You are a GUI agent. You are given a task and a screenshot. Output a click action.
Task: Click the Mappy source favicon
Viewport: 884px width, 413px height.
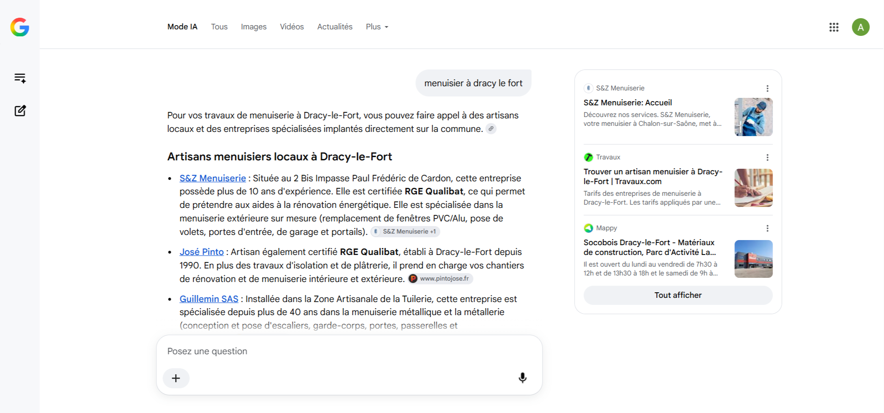[588, 228]
